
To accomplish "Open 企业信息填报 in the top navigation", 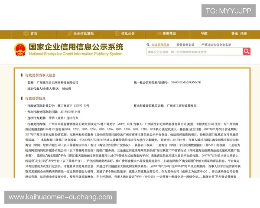I will click(x=81, y=34).
